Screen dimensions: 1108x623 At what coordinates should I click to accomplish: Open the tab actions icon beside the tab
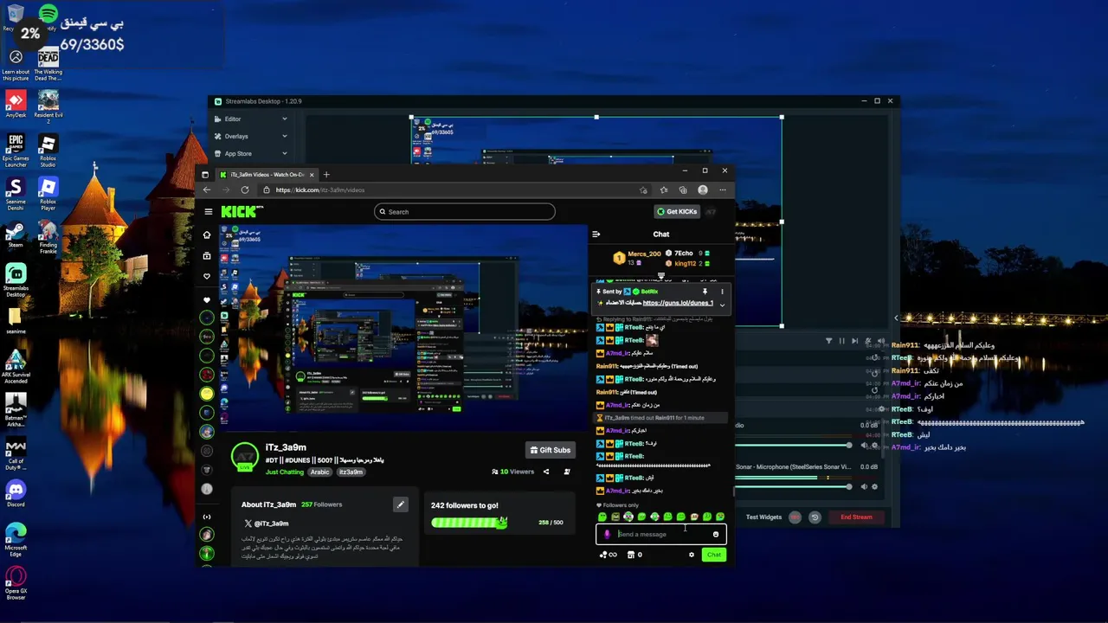coord(204,175)
